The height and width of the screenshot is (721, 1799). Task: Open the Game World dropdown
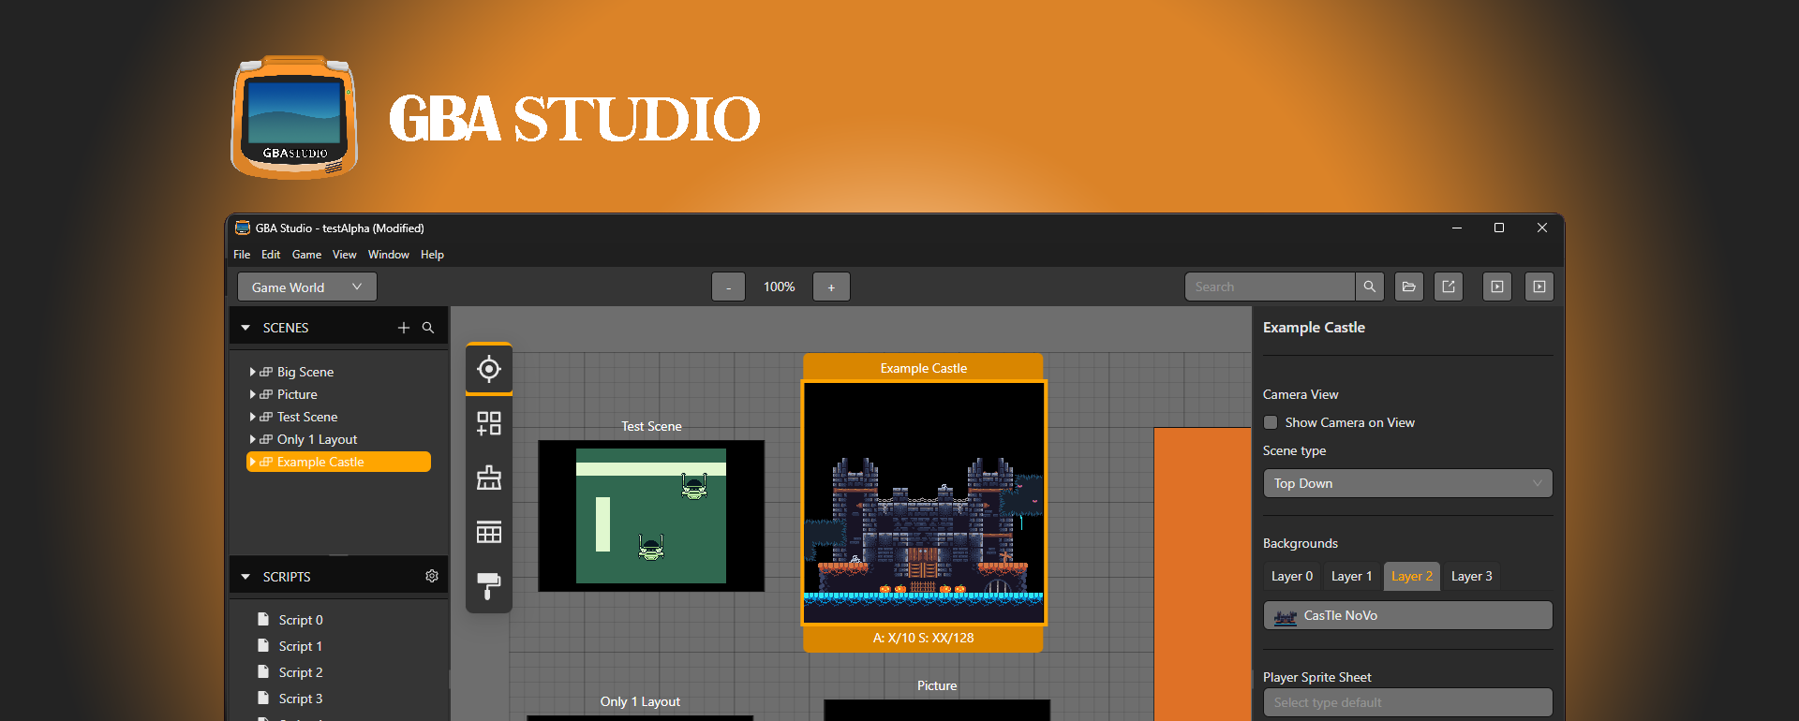[306, 287]
